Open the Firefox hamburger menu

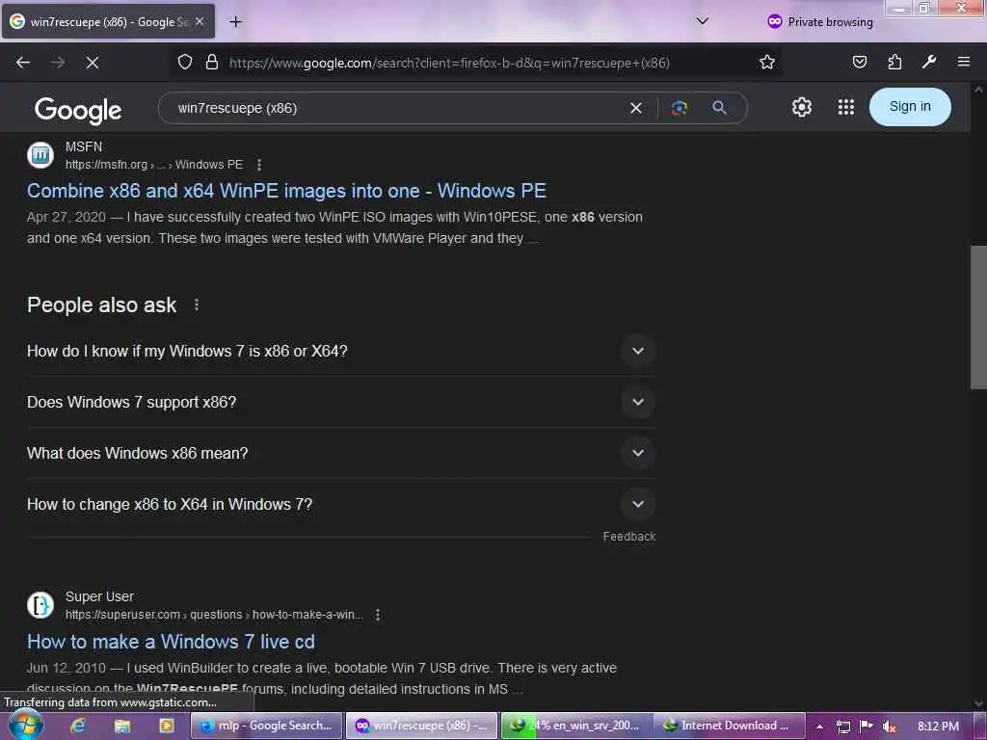click(964, 63)
